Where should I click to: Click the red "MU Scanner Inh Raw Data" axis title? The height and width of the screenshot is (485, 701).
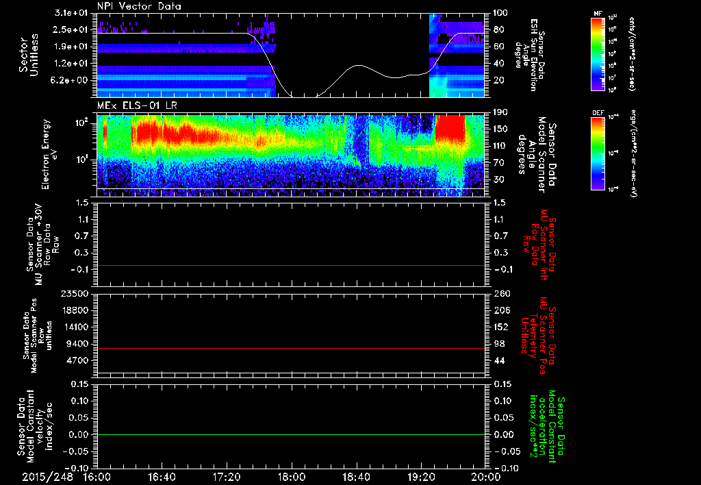point(539,245)
